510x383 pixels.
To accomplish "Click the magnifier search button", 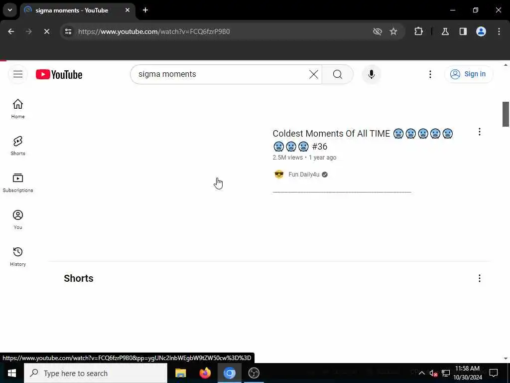I will click(337, 74).
